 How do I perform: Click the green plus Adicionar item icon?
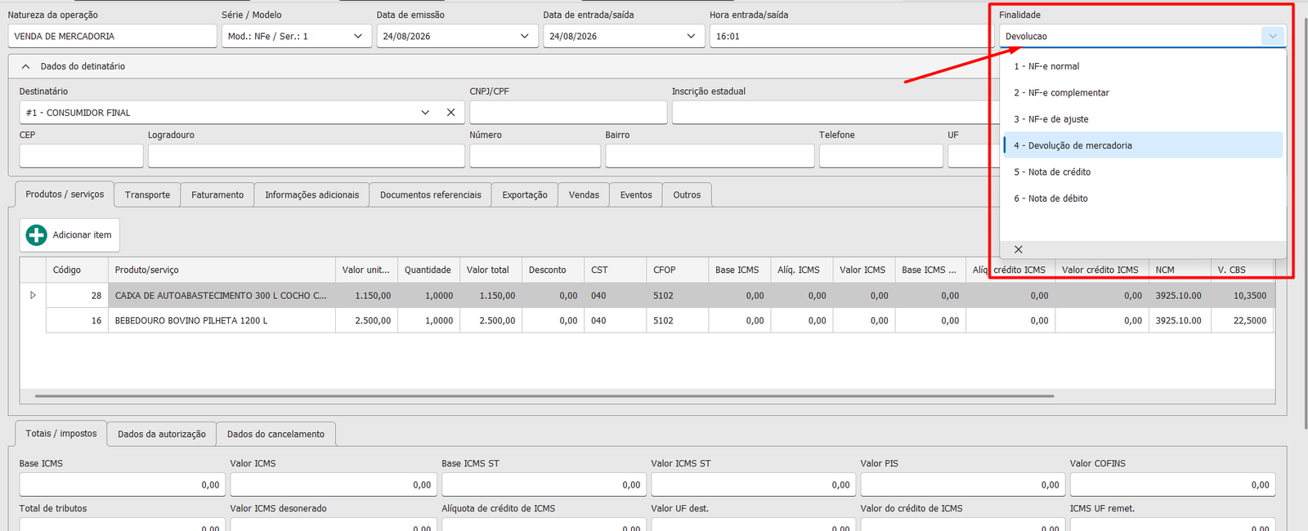(36, 235)
